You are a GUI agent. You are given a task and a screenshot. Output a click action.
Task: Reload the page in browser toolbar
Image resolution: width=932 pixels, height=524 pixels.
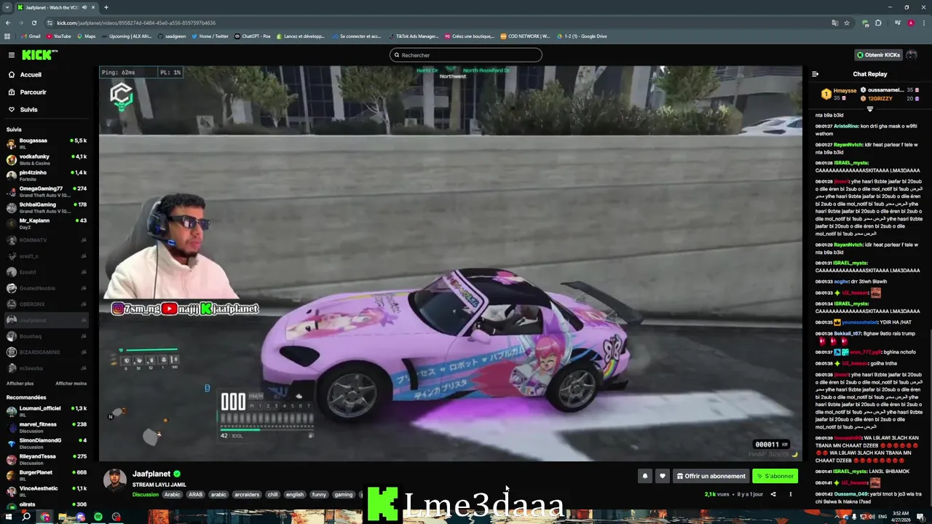click(x=33, y=23)
